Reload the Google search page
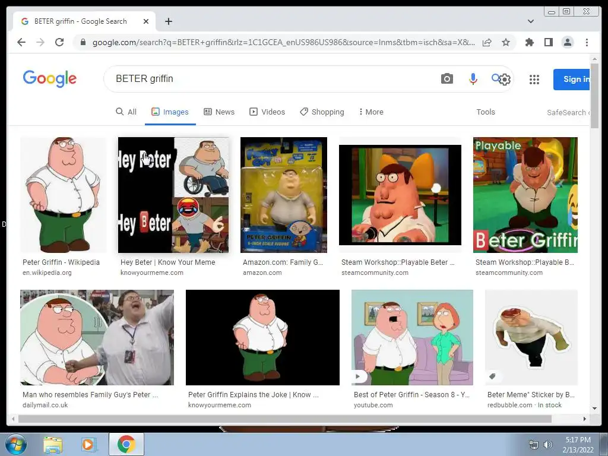The height and width of the screenshot is (456, 608). pyautogui.click(x=59, y=42)
